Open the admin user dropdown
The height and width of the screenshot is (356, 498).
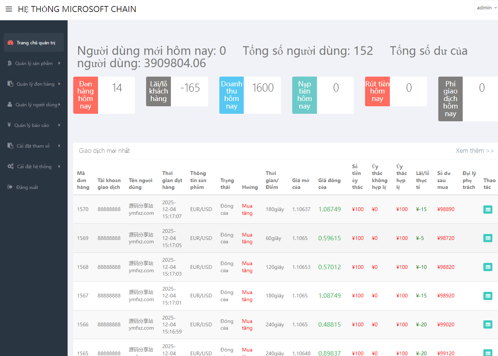click(486, 8)
